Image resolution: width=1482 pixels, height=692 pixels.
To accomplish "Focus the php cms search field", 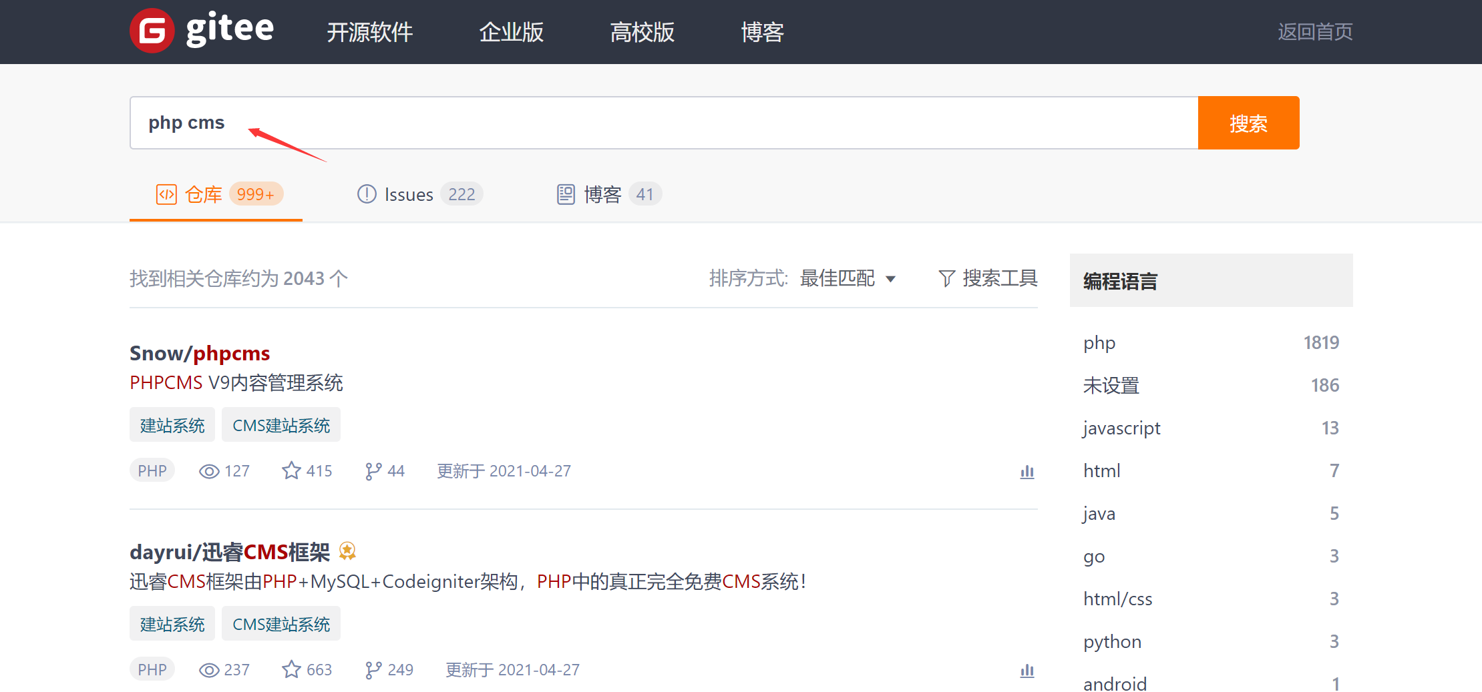I will click(x=664, y=123).
